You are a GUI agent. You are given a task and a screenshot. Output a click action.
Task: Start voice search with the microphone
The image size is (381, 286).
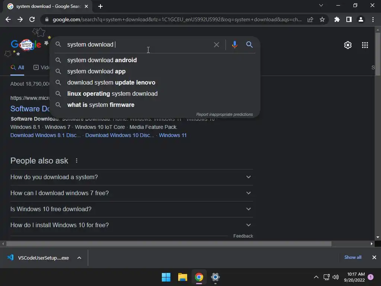click(234, 45)
